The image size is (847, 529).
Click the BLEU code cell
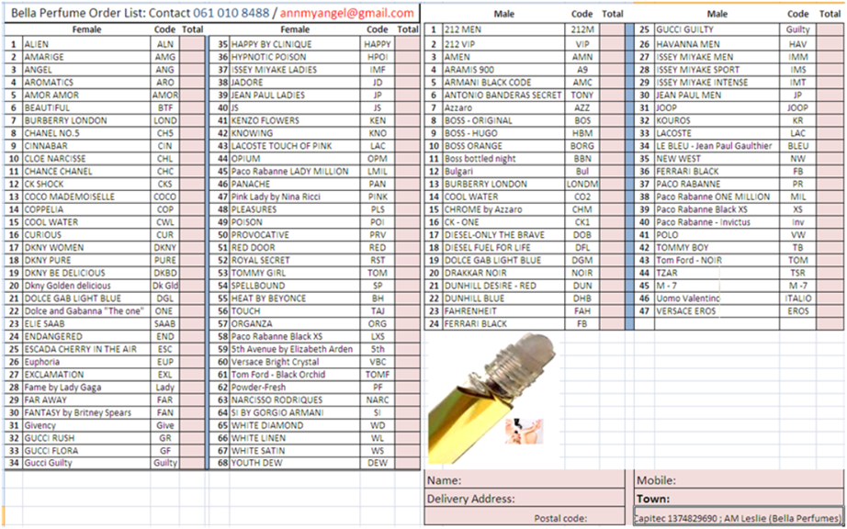click(x=798, y=146)
